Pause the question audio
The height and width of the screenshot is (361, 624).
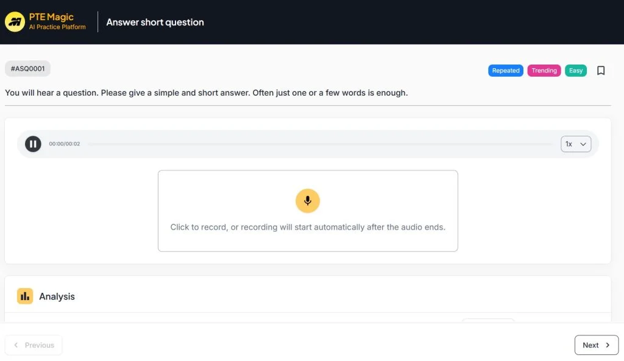(33, 144)
